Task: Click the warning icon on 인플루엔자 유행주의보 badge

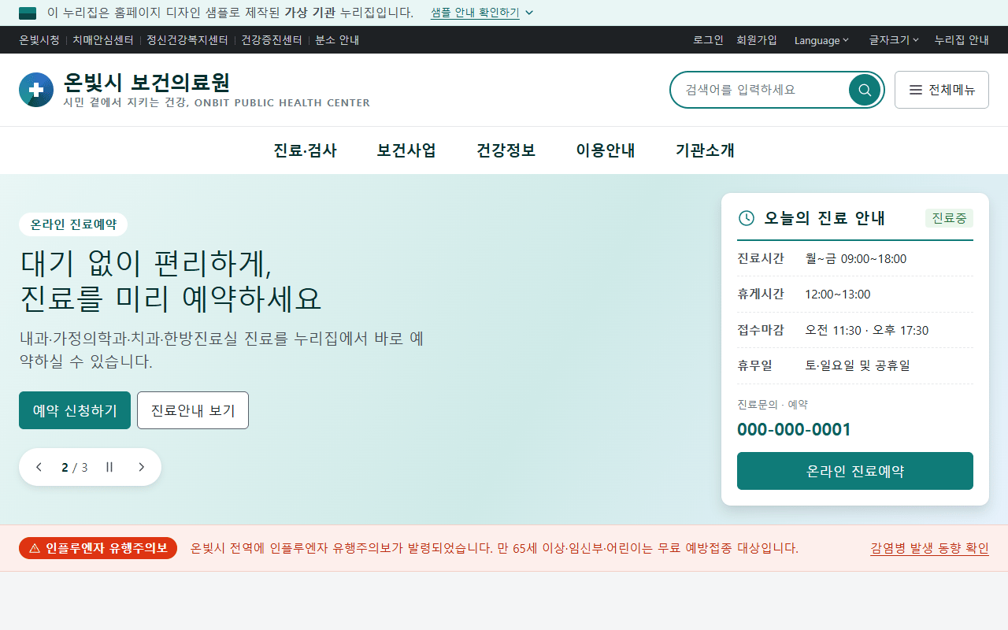Action: tap(35, 548)
